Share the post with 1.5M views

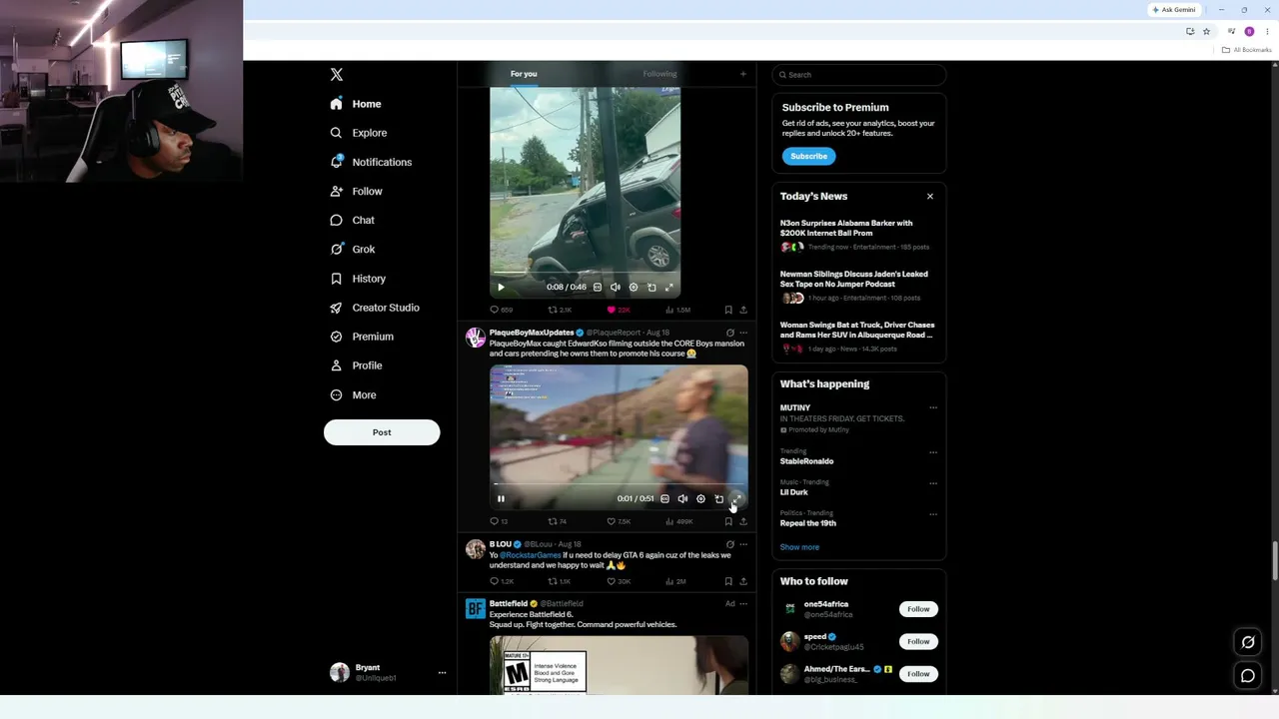pyautogui.click(x=743, y=310)
